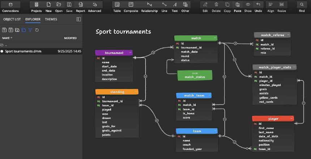Toggle the Explorer filter icon
The height and width of the screenshot is (159, 311).
click(x=30, y=30)
